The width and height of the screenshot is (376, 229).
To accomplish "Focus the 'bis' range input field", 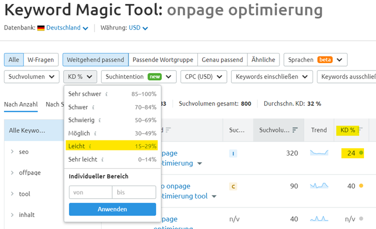I will click(x=134, y=192).
